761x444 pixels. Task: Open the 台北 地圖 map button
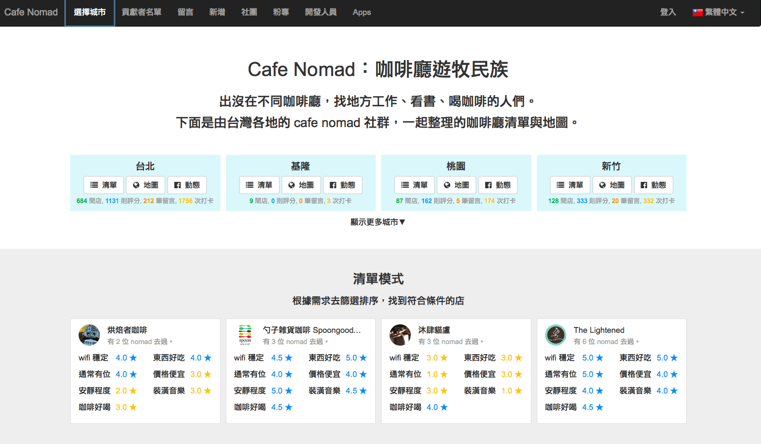coord(146,185)
